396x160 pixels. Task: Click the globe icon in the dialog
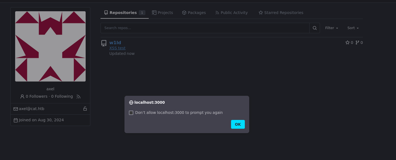click(x=131, y=102)
